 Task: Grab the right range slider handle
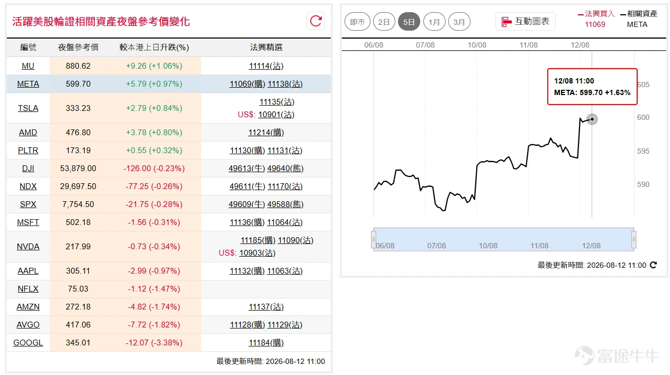(633, 239)
